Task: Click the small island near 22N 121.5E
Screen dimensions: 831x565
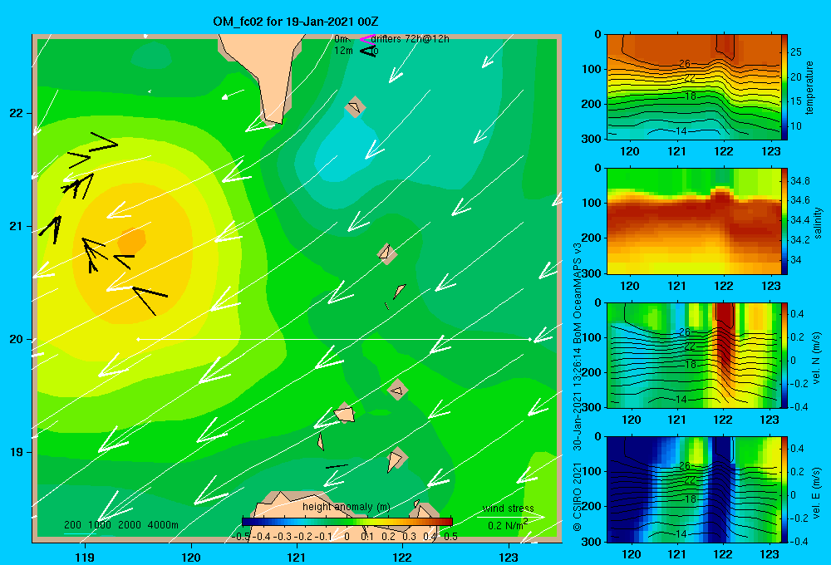Action: point(355,106)
